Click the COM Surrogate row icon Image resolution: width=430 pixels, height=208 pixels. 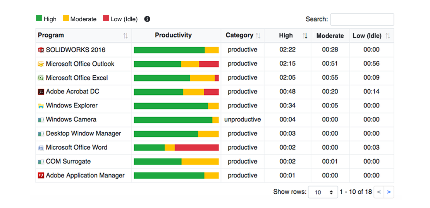tap(41, 162)
